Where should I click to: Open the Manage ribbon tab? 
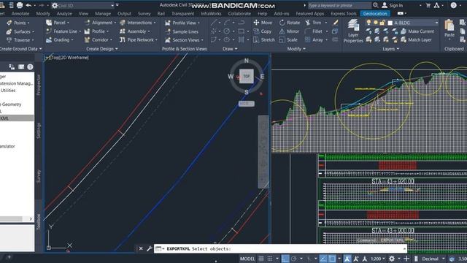pos(103,14)
